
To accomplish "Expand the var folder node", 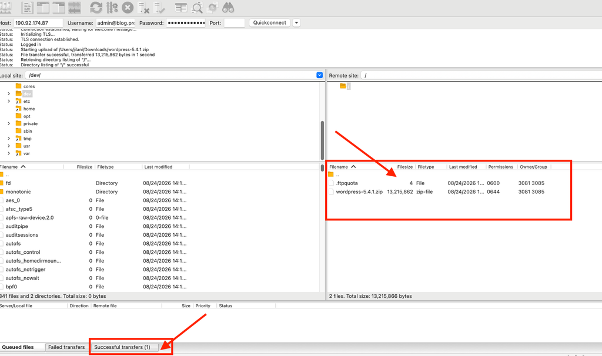I will (9, 153).
